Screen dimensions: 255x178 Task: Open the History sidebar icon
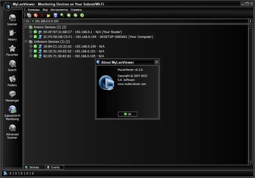tap(12, 35)
